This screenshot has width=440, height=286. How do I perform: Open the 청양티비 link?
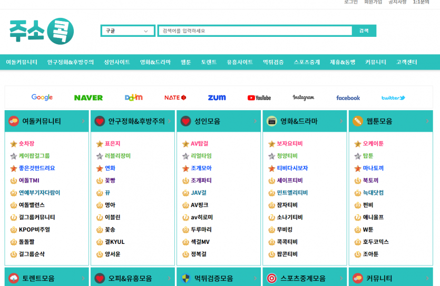point(287,156)
